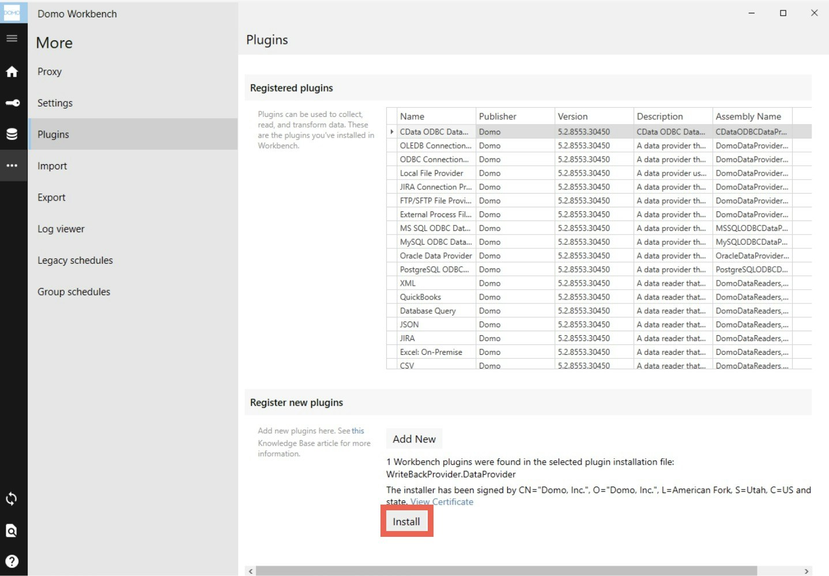
Task: Sort by the Assembly Name column header
Action: (x=752, y=116)
